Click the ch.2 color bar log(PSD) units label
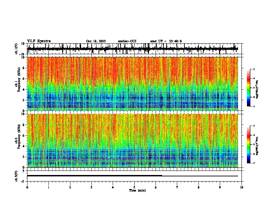 tap(257, 146)
